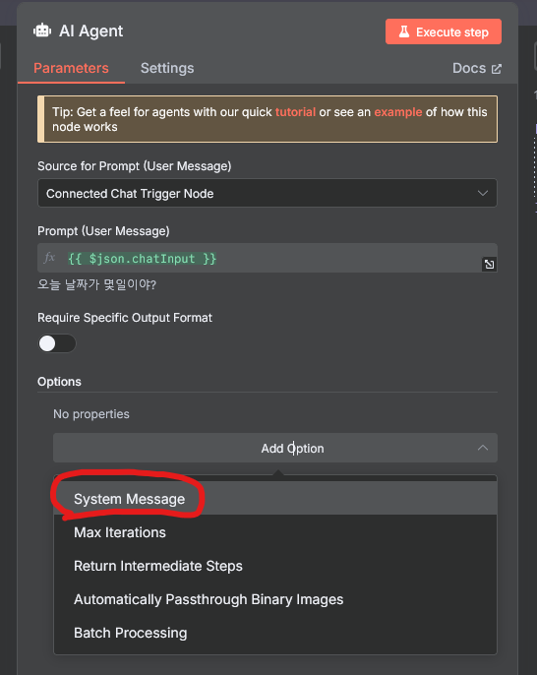The height and width of the screenshot is (675, 537).
Task: Toggle Require Specific Output Format switch
Action: (x=57, y=343)
